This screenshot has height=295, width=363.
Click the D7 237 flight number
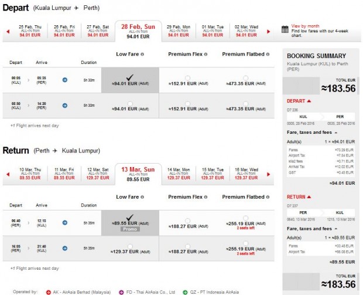pyautogui.click(x=292, y=206)
